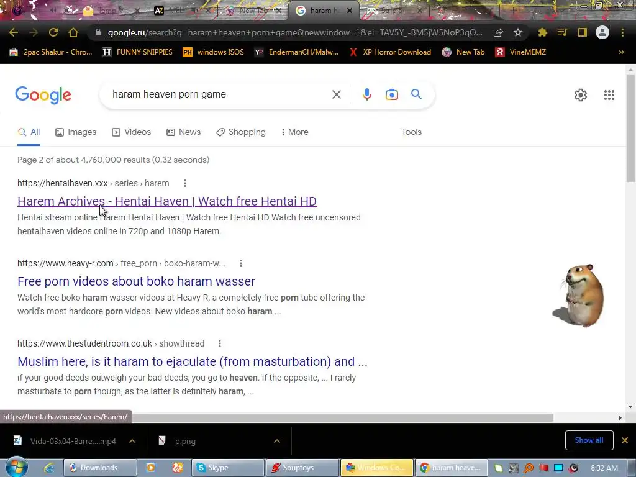Viewport: 636px width, 477px height.
Task: Open the Google apps grid
Action: (x=609, y=95)
